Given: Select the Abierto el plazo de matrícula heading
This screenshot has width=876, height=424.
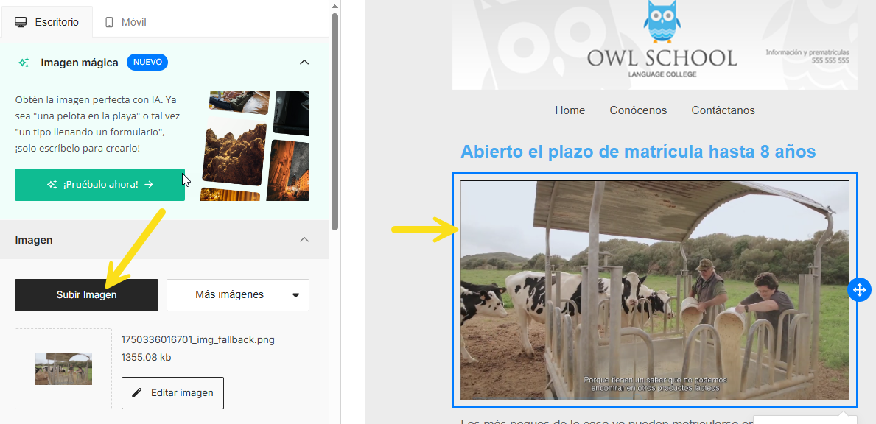Looking at the screenshot, I should [x=638, y=152].
